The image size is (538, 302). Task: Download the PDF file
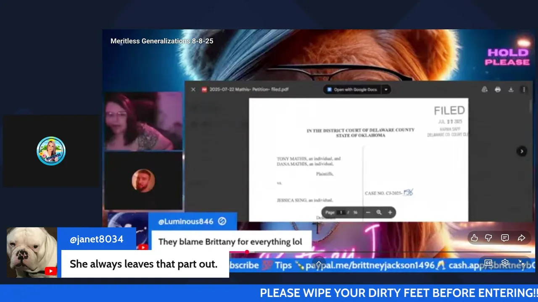click(511, 89)
